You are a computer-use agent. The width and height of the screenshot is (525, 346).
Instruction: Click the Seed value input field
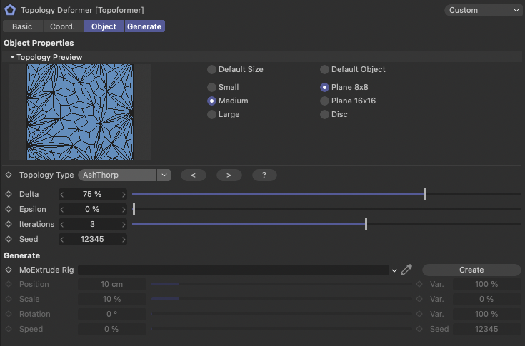point(93,239)
